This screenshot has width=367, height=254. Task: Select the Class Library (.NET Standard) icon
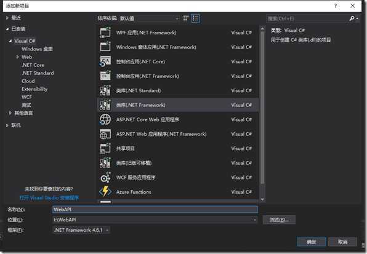(105, 90)
